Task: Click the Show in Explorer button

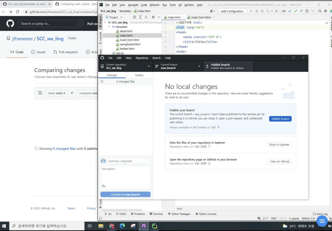Action: click(279, 145)
